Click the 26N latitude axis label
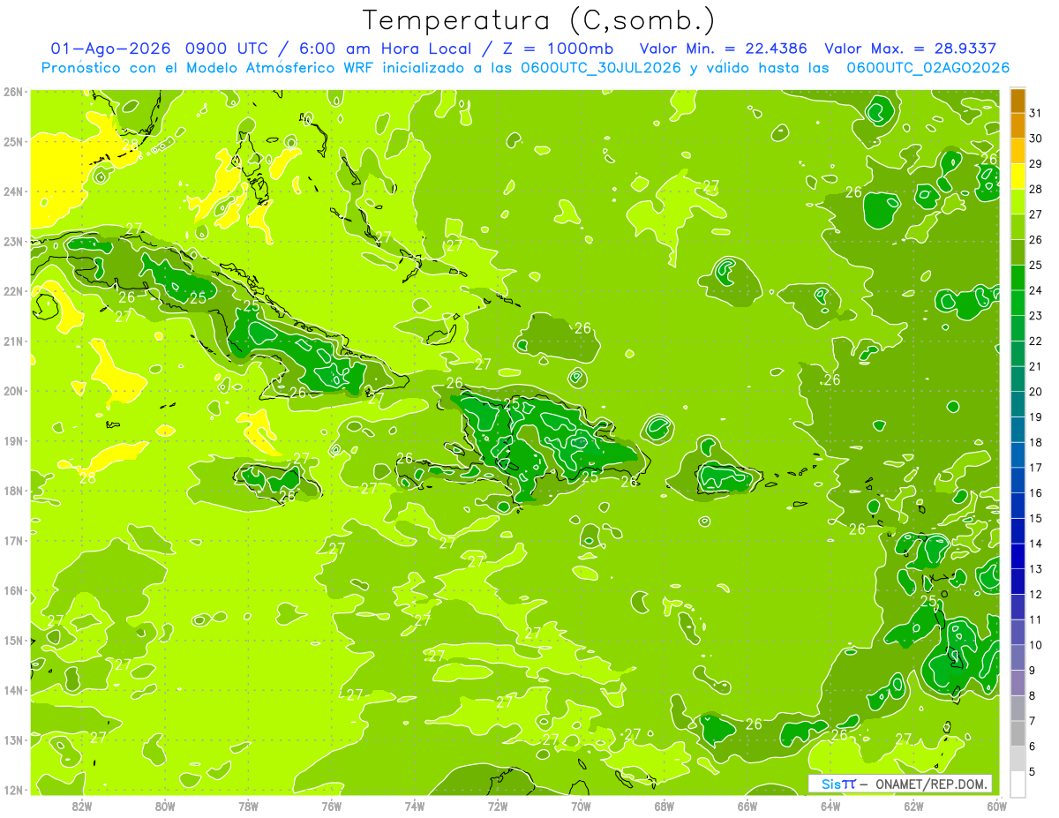1059x818 pixels. (13, 92)
